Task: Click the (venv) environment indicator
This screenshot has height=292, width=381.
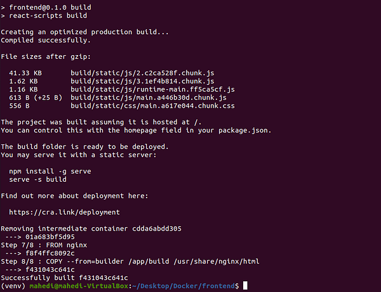Action: coord(13,286)
